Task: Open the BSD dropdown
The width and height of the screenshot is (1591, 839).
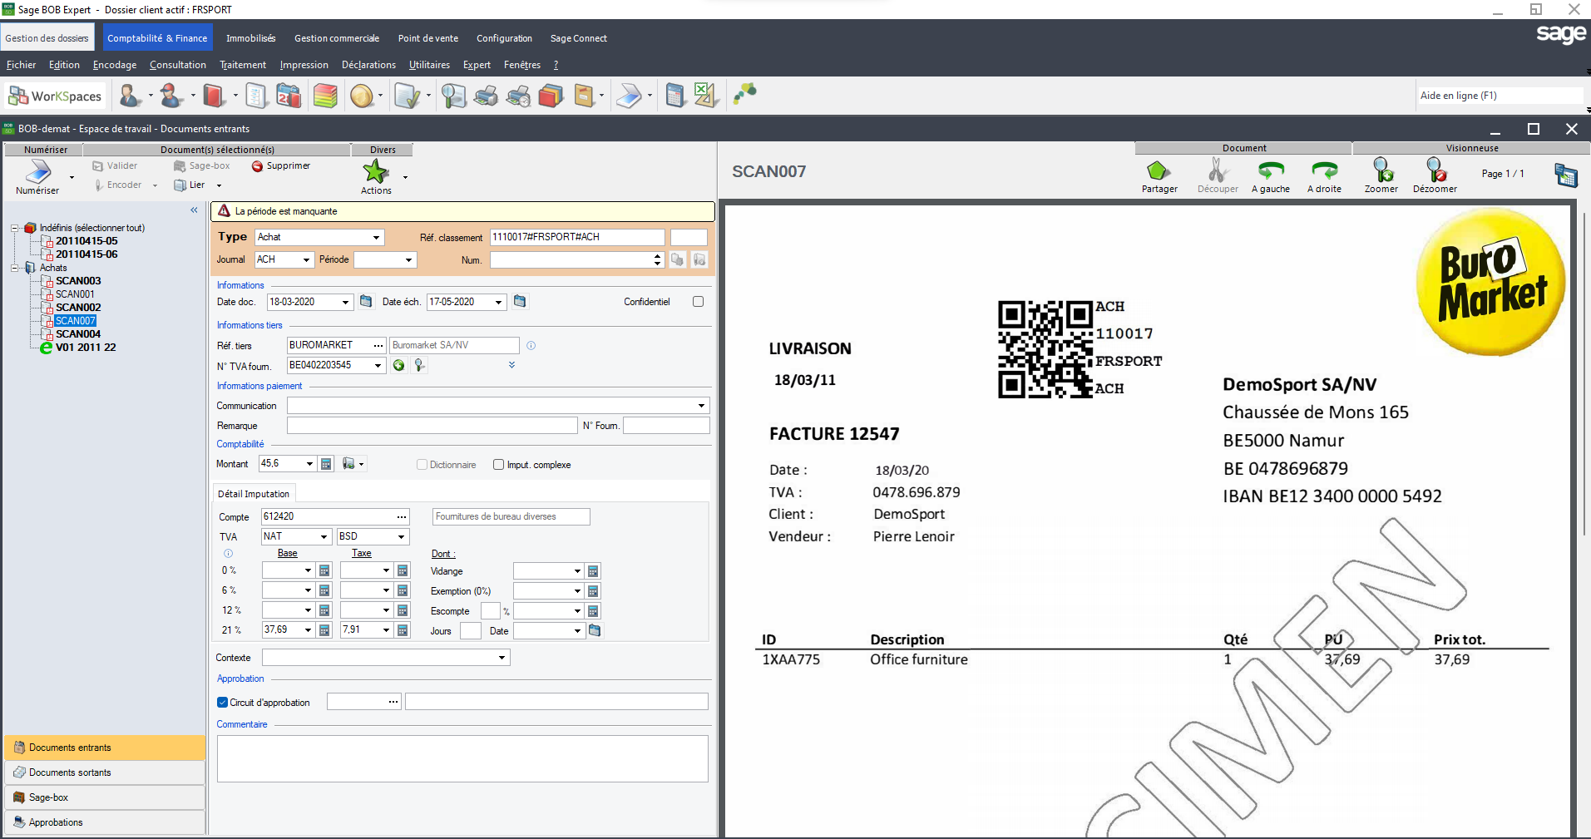Action: pos(401,537)
